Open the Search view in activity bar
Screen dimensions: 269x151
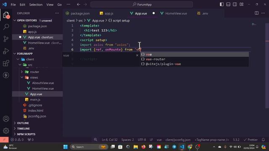tap(6, 27)
